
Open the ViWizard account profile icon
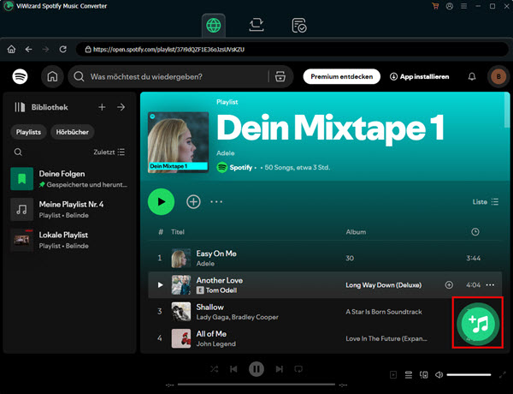450,6
